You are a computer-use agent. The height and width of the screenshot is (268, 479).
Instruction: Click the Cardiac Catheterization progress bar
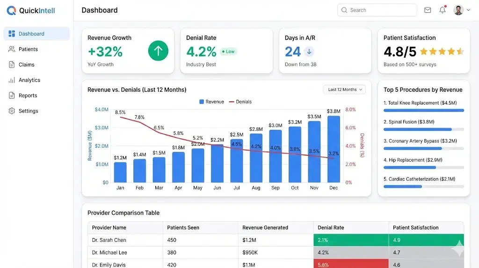tap(424, 186)
